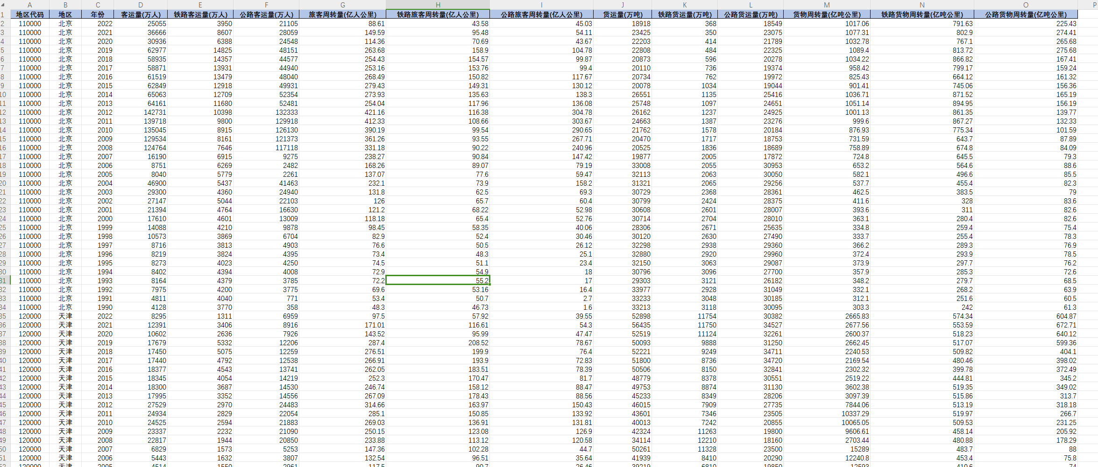Select column F by its header letter
The image size is (1098, 467).
(x=266, y=5)
